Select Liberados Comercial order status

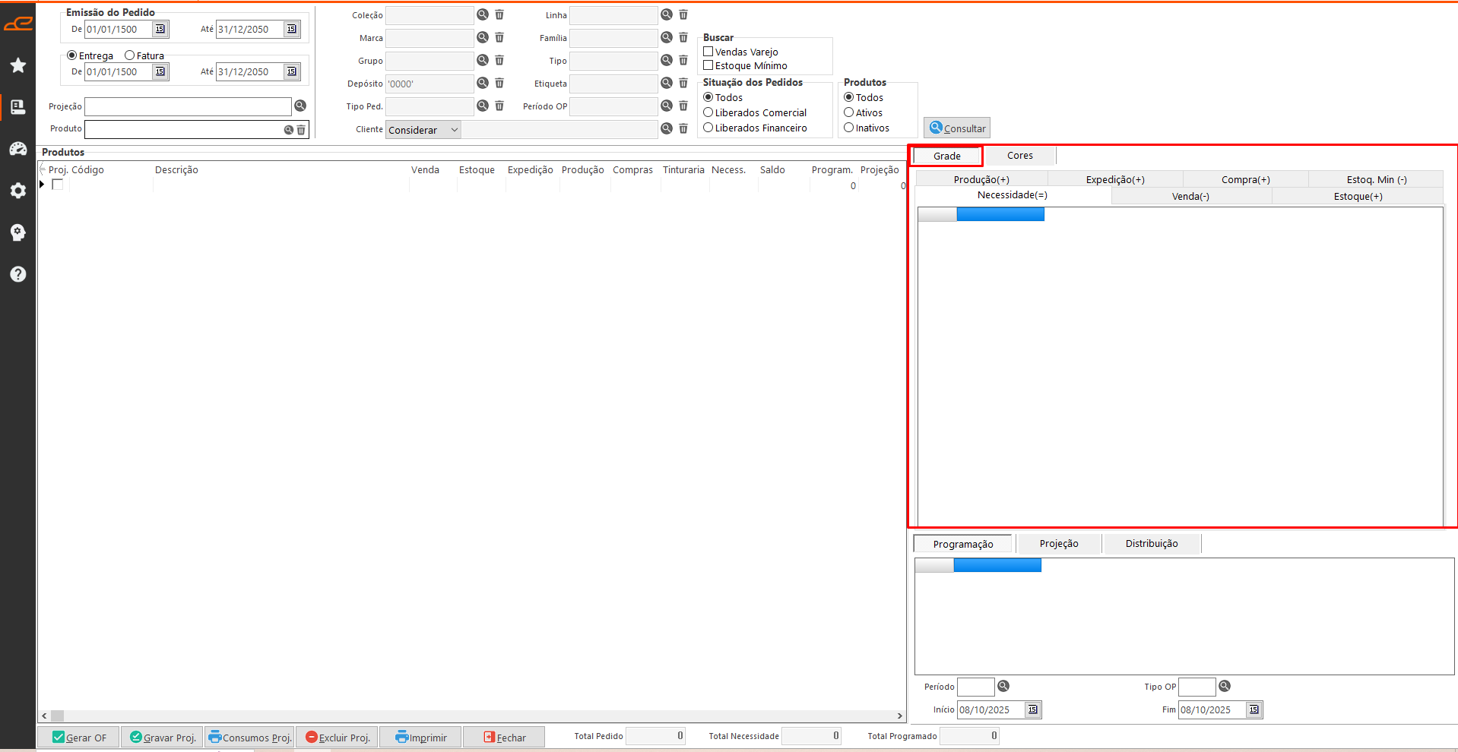[708, 112]
